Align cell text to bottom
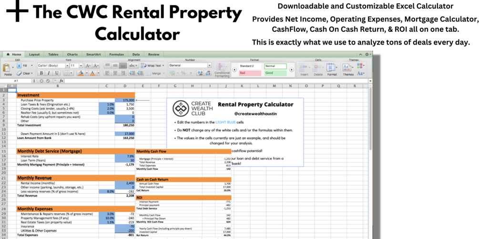Screen dimensions: 479x239 coord(123,66)
